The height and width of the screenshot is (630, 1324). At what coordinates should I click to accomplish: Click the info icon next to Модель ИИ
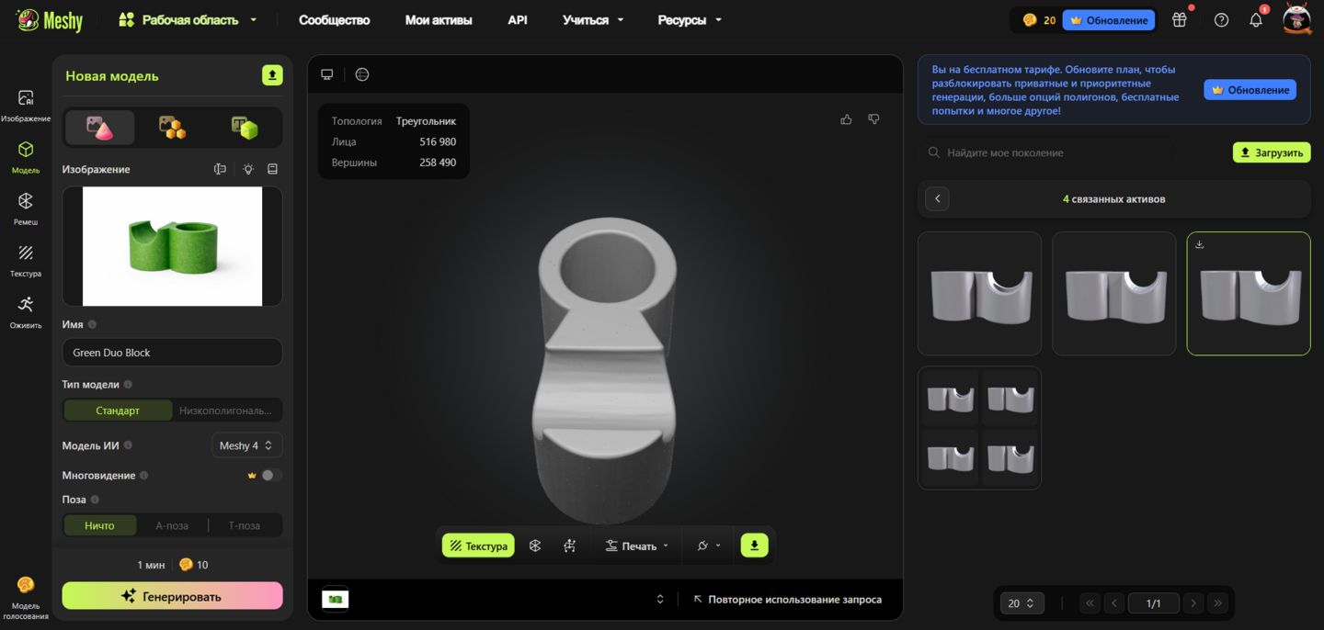128,445
